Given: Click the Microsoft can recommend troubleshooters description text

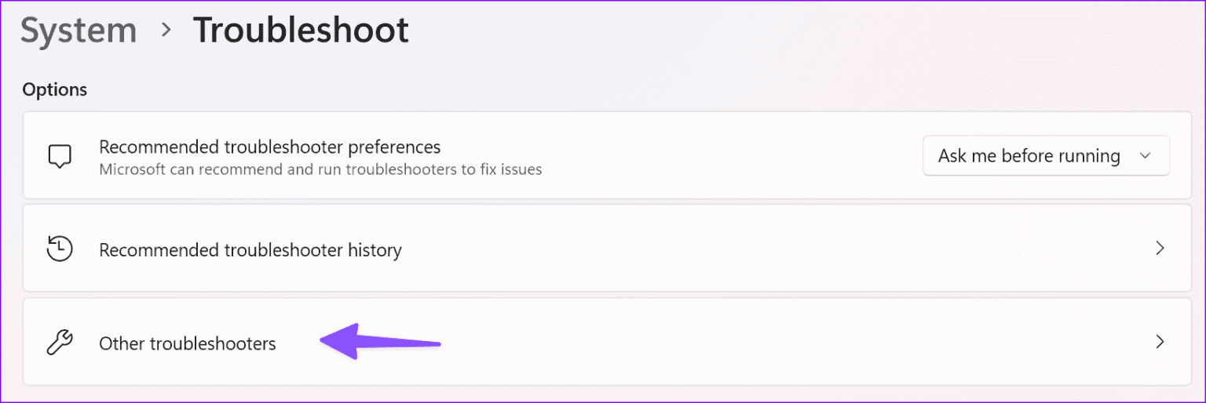Looking at the screenshot, I should 320,169.
